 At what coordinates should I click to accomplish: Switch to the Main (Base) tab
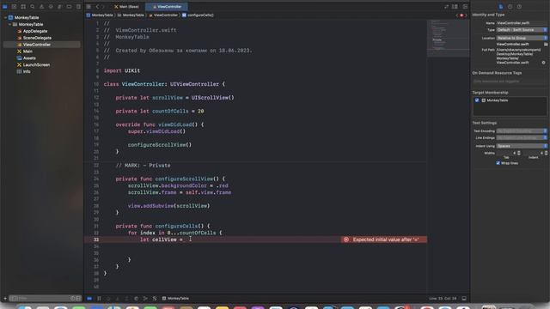click(x=126, y=7)
